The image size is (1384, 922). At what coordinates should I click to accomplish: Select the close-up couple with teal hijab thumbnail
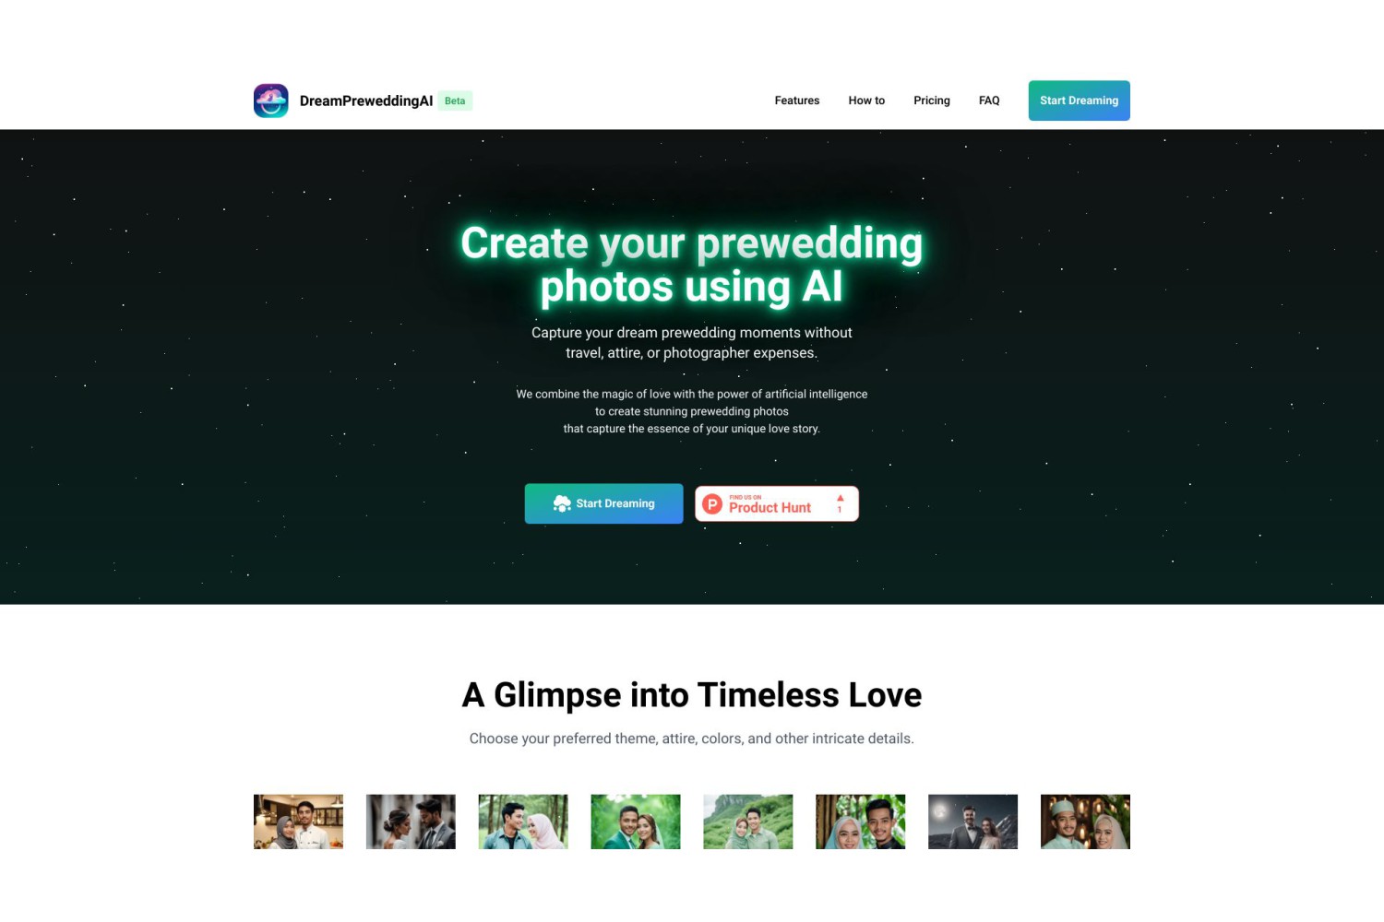coord(861,822)
